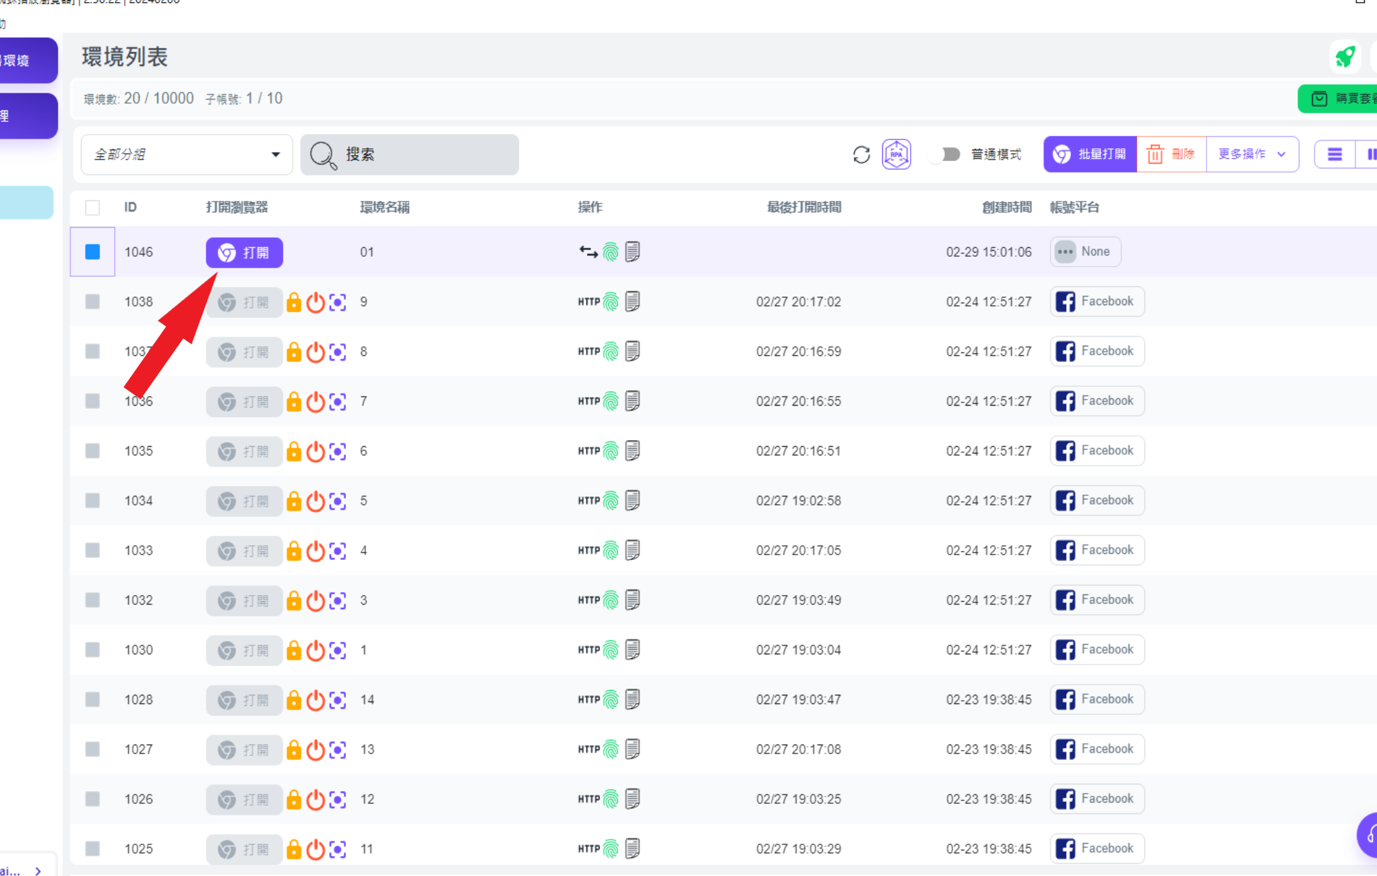
Task: Sort by 創建時間 column header
Action: 1006,208
